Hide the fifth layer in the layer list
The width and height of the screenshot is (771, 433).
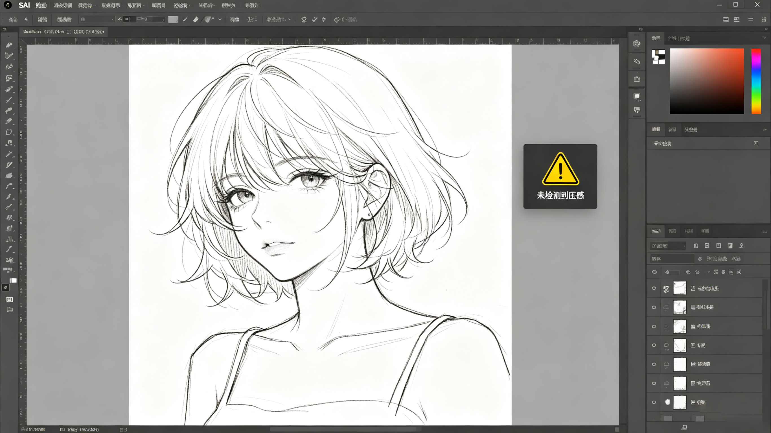pyautogui.click(x=654, y=364)
